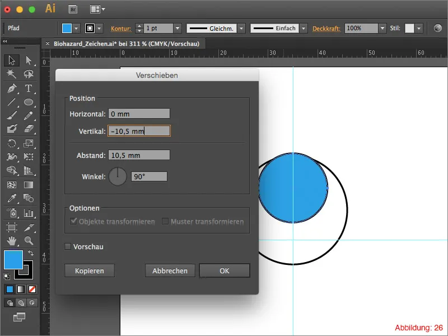Reset default fill and stroke icon
The height and width of the screenshot is (336, 448).
click(7, 276)
